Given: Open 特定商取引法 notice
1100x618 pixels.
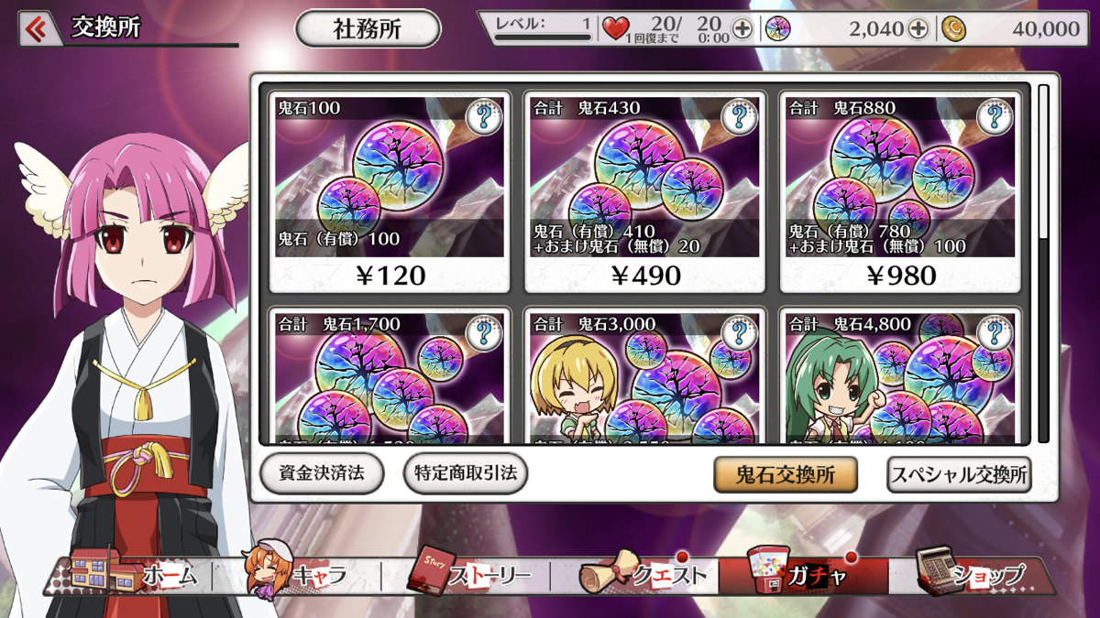Looking at the screenshot, I should coord(466,473).
